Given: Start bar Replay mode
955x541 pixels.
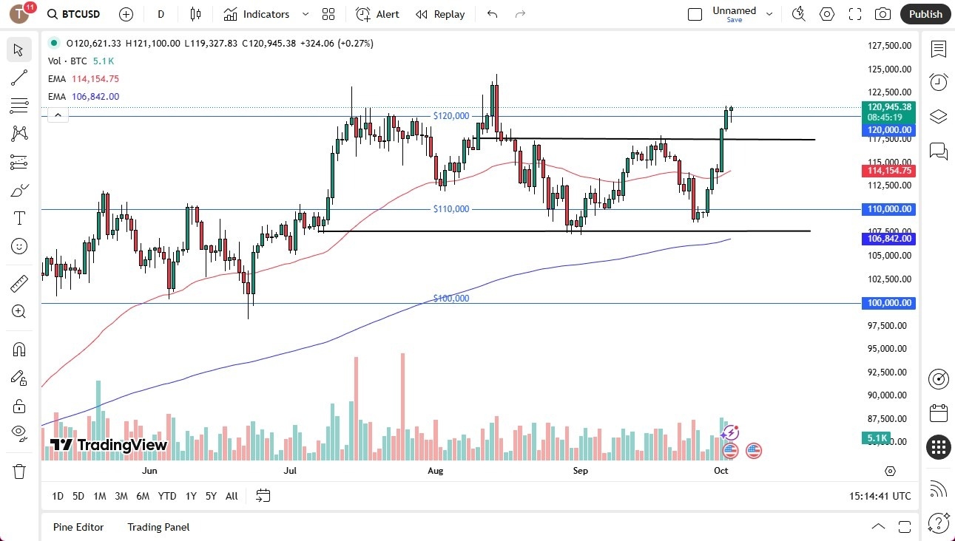Looking at the screenshot, I should click(x=439, y=14).
